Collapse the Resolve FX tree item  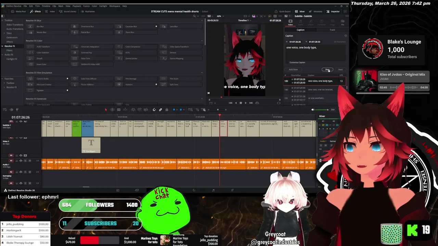[2, 46]
